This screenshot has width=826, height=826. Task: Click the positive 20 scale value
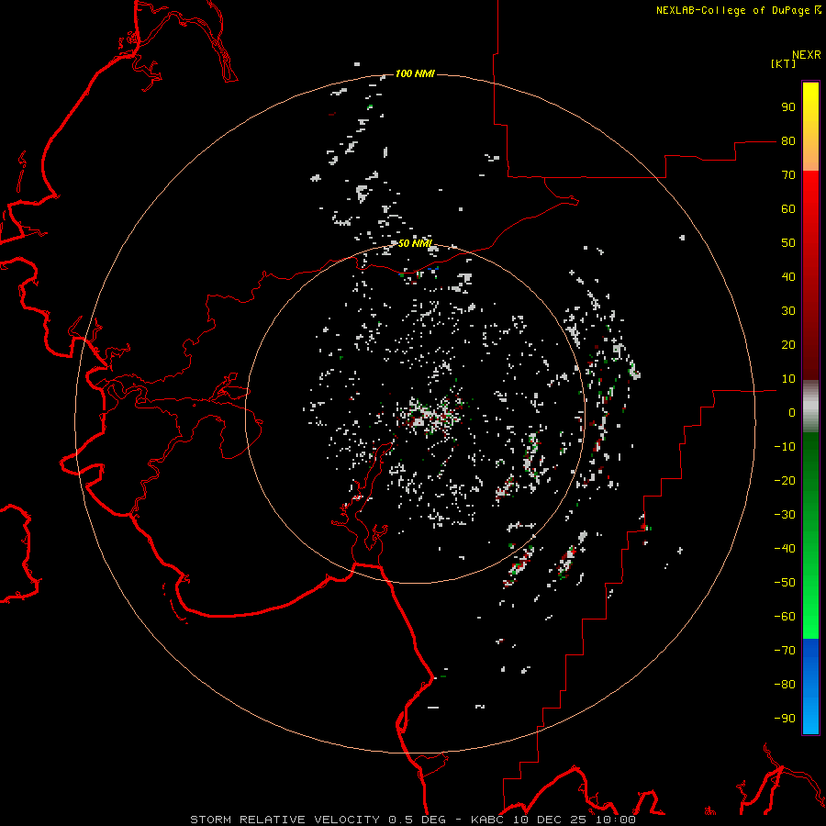point(788,345)
